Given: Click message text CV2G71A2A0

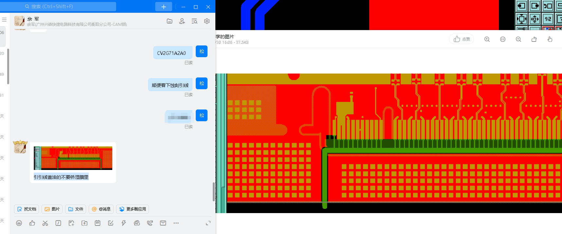Looking at the screenshot, I should click(x=172, y=53).
